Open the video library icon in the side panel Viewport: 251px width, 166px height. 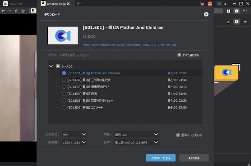tap(237, 21)
